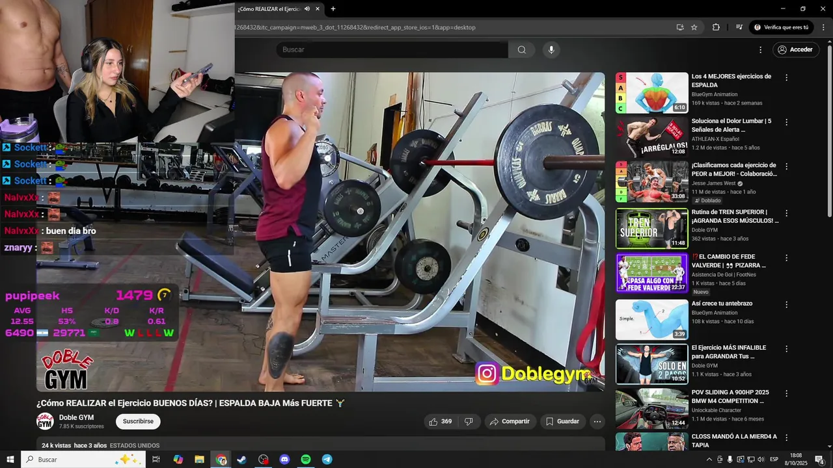Open Task View in the taskbar
This screenshot has width=833, height=468.
[x=156, y=460]
